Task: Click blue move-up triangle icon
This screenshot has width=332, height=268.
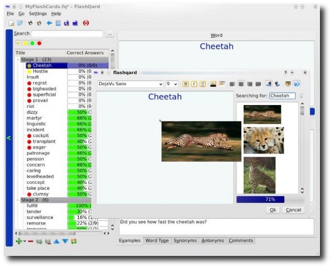Action: click(56, 241)
